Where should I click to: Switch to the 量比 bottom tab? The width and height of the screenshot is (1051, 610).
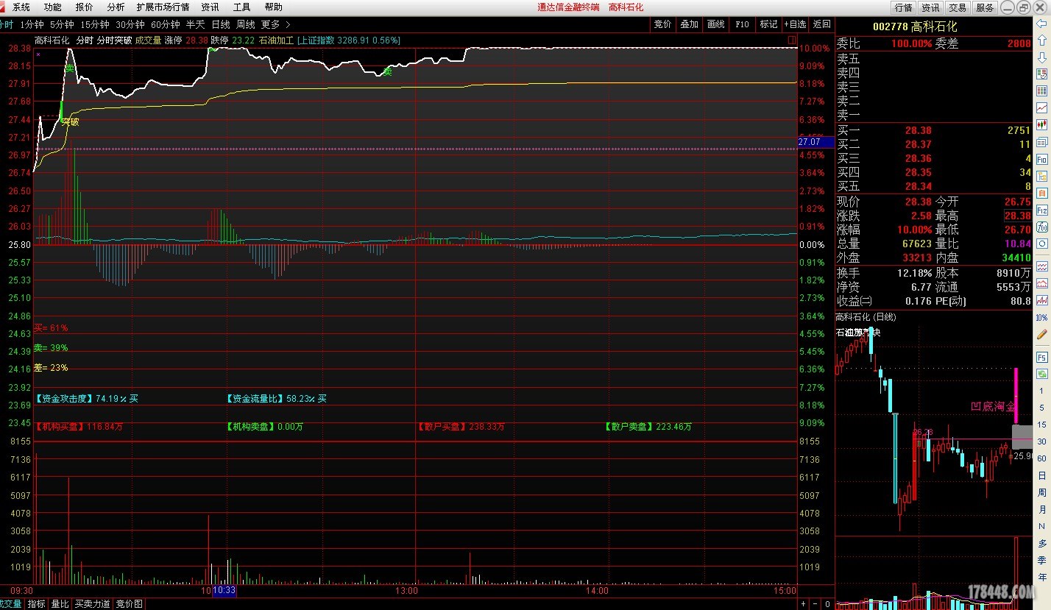(x=60, y=604)
